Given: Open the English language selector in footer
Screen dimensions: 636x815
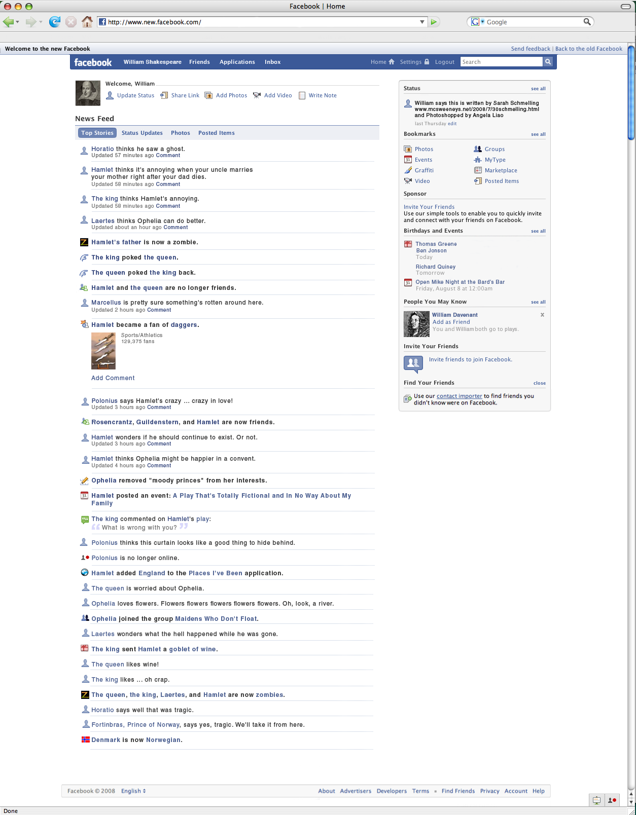Looking at the screenshot, I should (x=133, y=791).
